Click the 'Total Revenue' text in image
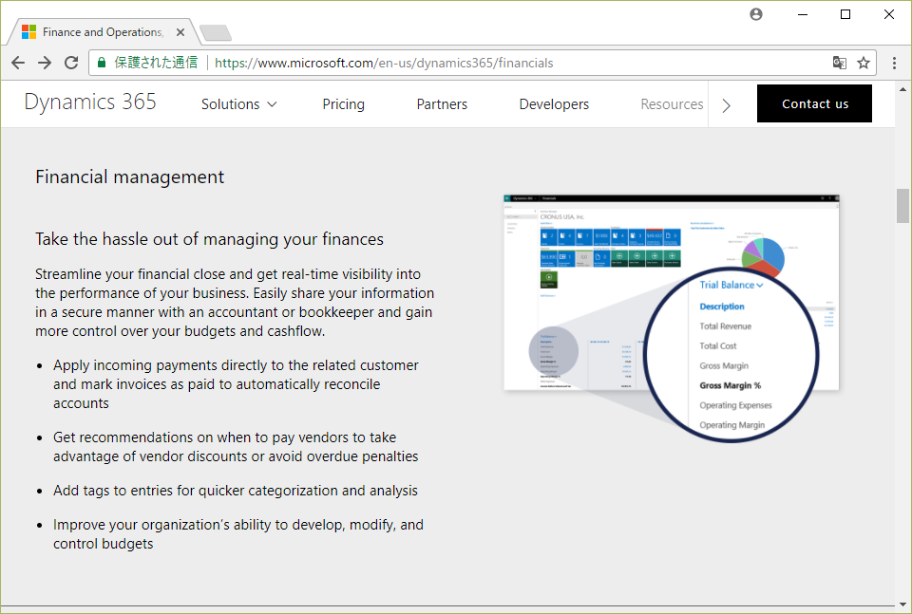Viewport: 912px width, 614px height. [x=725, y=326]
